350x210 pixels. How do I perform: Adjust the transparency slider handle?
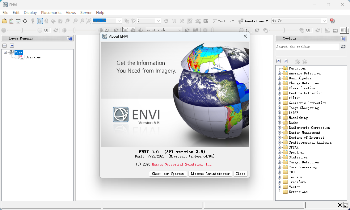coord(284,30)
